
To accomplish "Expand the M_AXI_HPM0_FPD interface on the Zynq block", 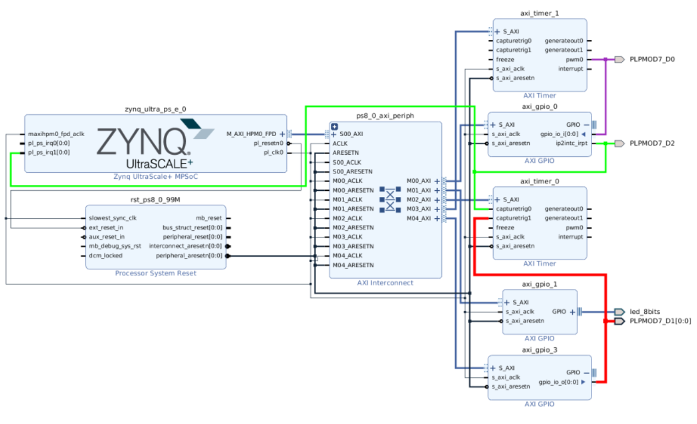I will (282, 133).
